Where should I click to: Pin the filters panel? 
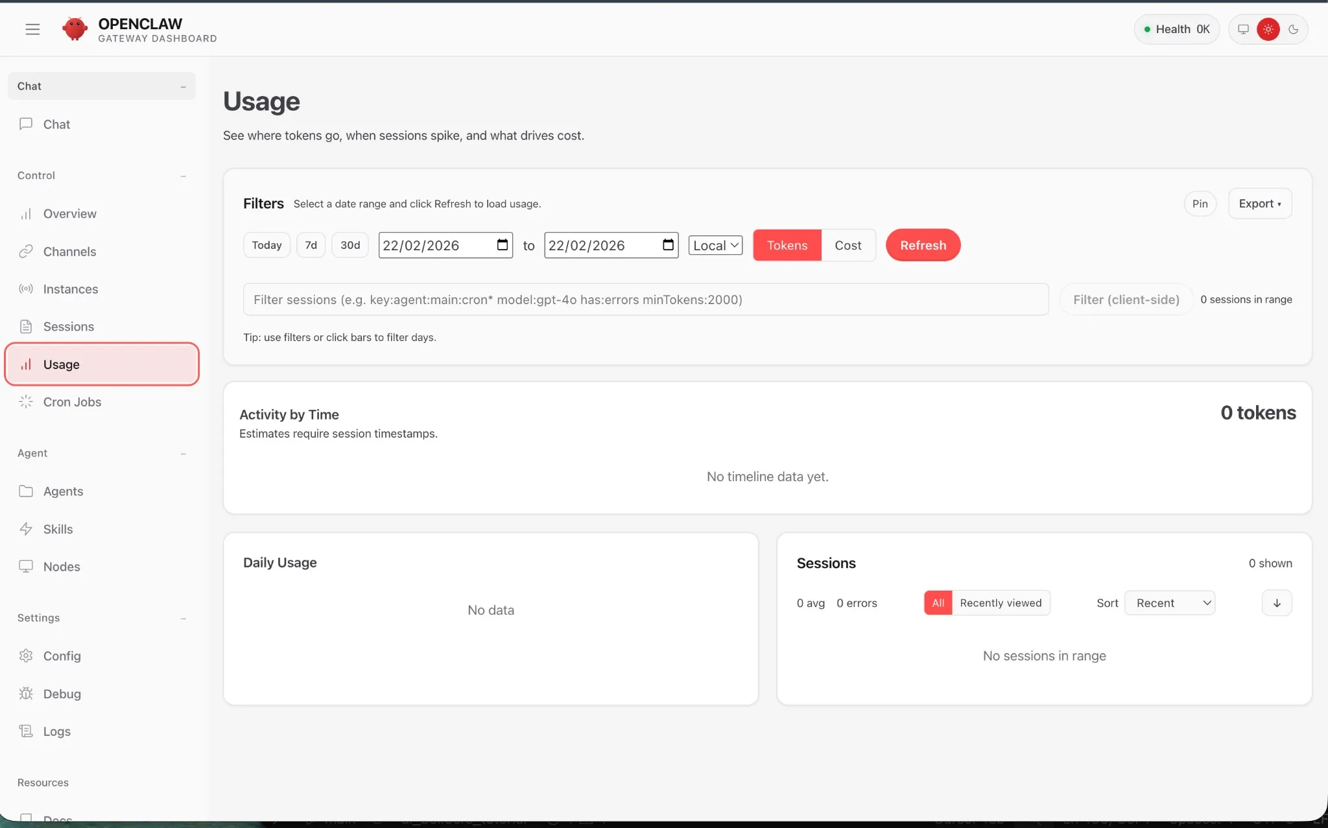coord(1200,204)
